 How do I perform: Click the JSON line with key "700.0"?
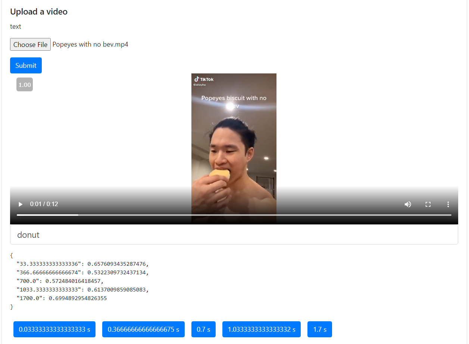[x=60, y=281]
